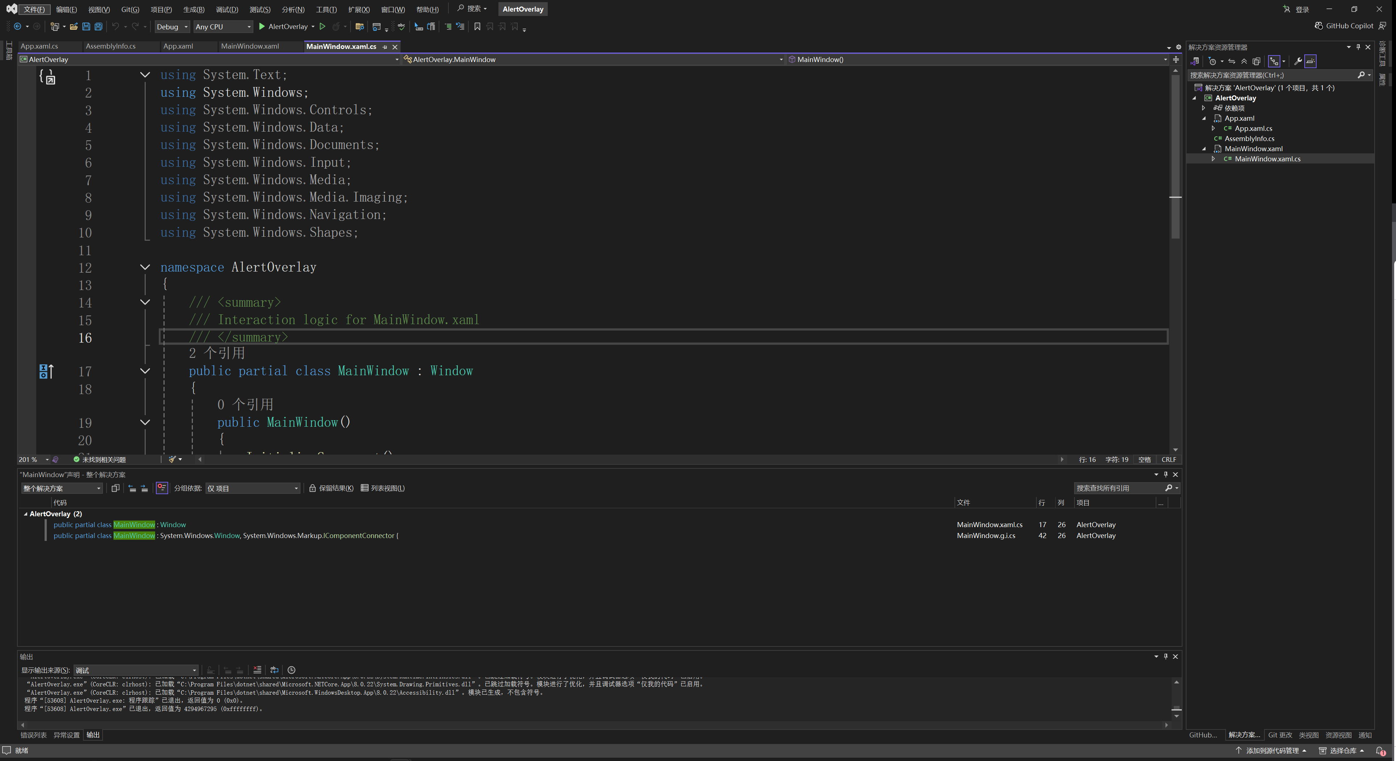Click clear all output icon
Image resolution: width=1396 pixels, height=761 pixels.
257,670
